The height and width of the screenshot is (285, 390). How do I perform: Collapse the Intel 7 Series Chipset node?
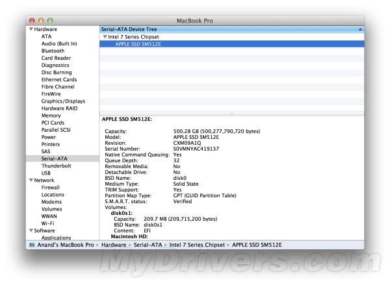[x=105, y=37]
